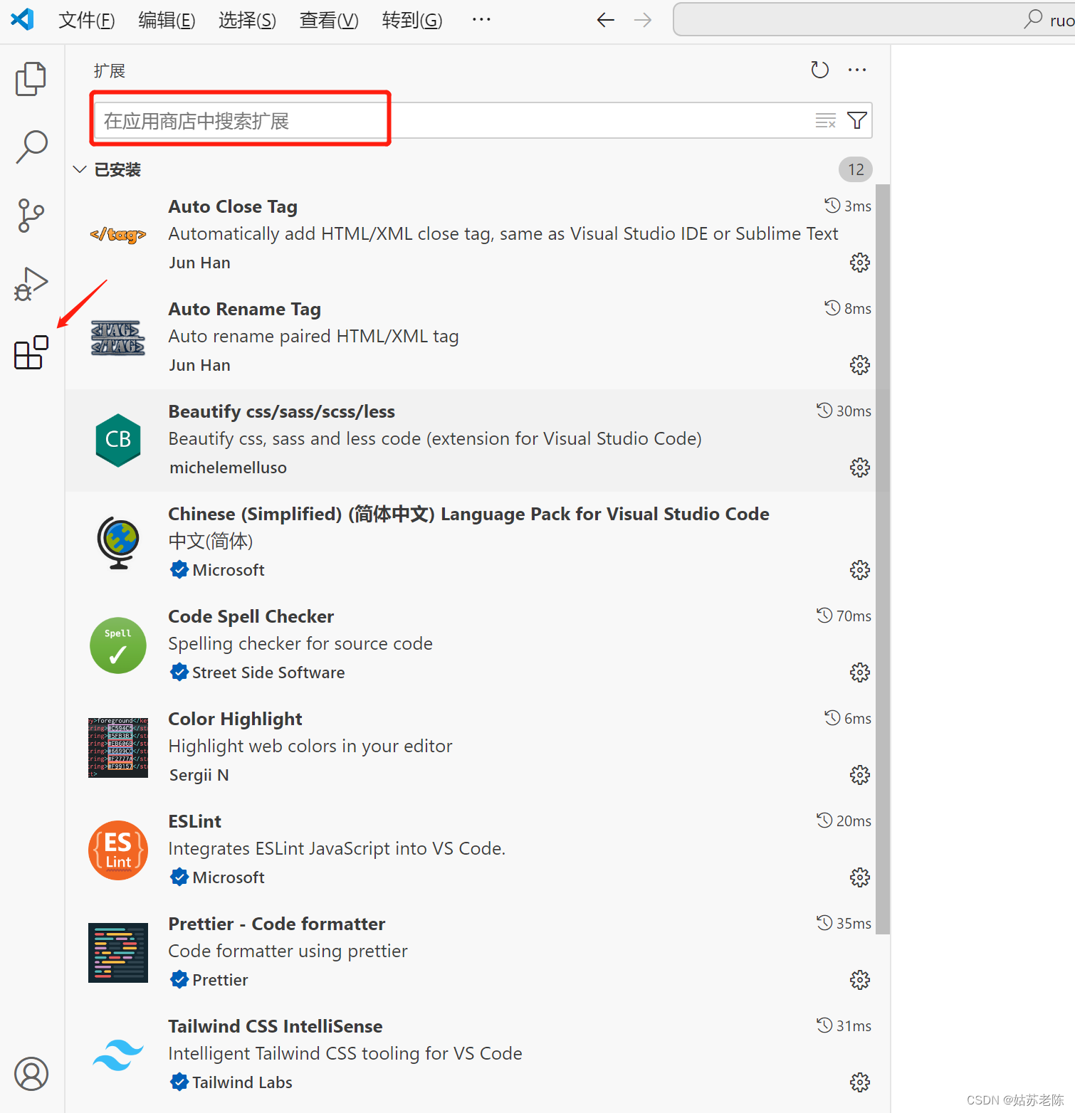Screen dimensions: 1075x1113
Task: Click publisher Street Side Software
Action: tap(268, 672)
